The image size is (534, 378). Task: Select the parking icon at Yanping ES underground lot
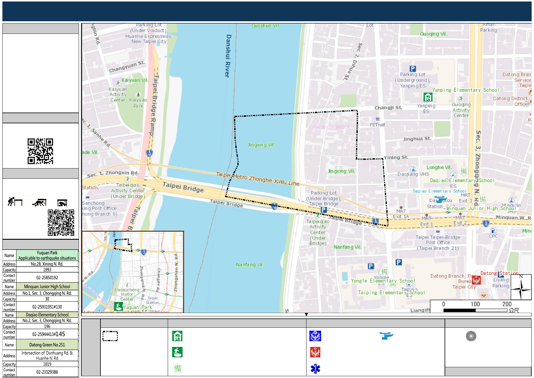coord(413,69)
